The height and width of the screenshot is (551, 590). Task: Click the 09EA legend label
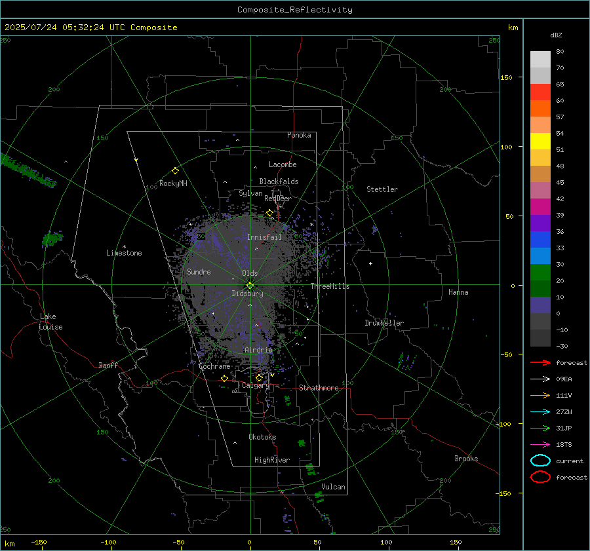(x=564, y=379)
